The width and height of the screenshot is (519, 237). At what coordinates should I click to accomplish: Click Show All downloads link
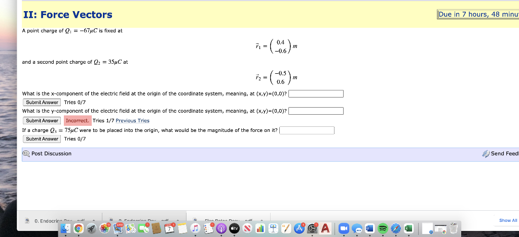click(x=508, y=220)
